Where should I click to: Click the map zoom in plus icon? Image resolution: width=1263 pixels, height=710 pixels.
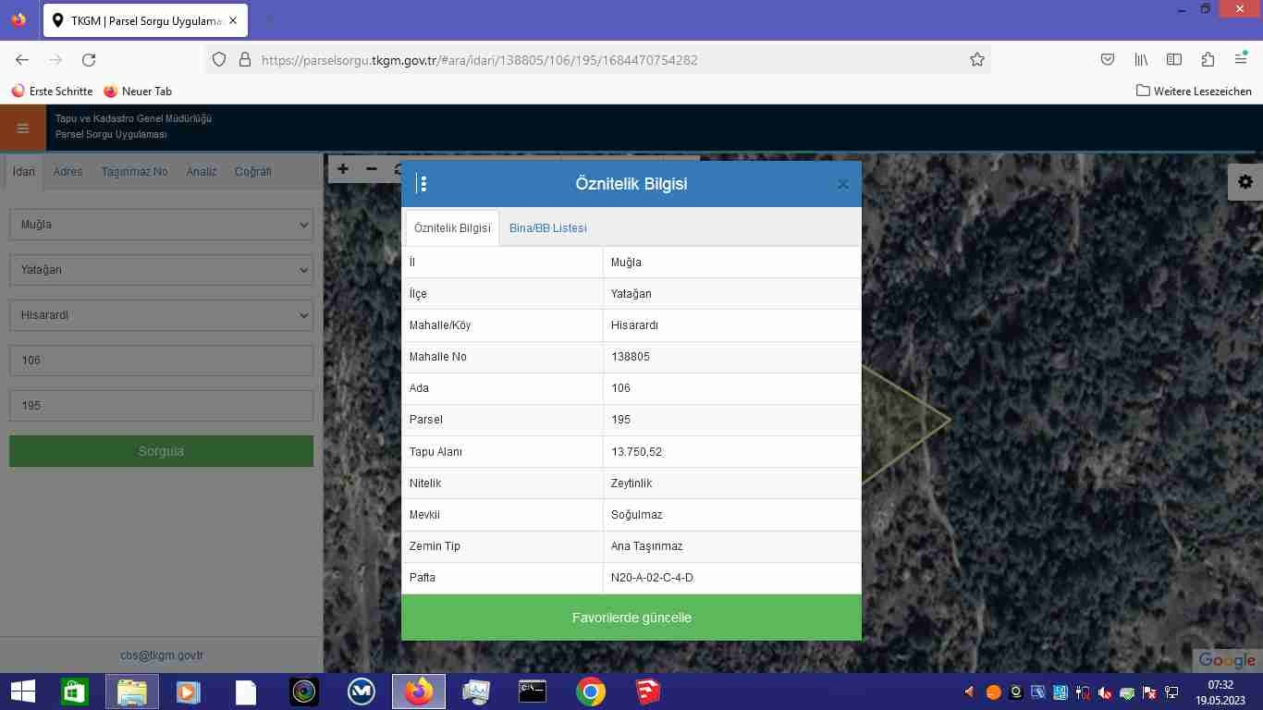[343, 169]
